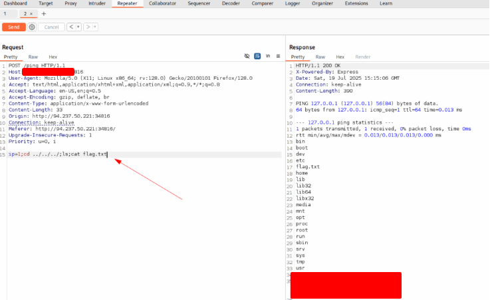Screen dimensions: 490x300
Task: Open the Decoder tab
Action: point(231,3)
